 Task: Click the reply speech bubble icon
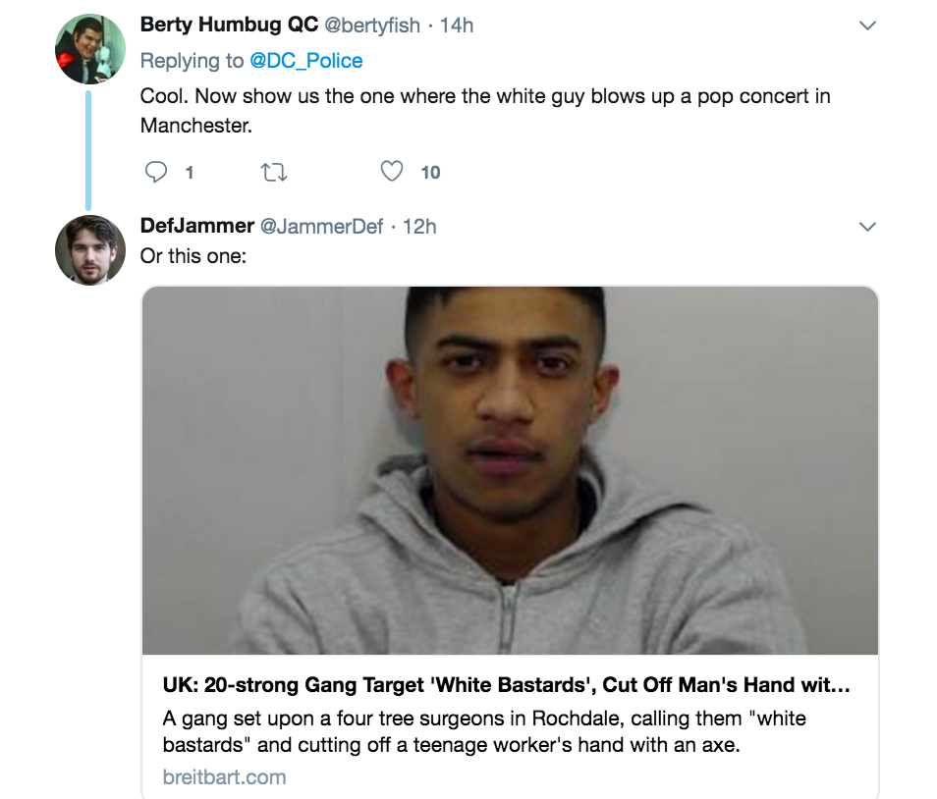coord(156,173)
